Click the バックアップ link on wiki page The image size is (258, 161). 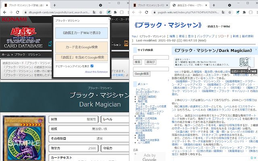206,36
